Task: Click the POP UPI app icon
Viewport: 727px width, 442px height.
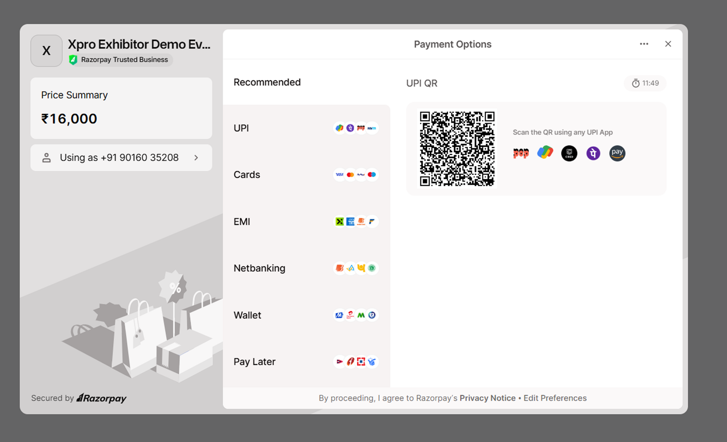Action: 521,153
